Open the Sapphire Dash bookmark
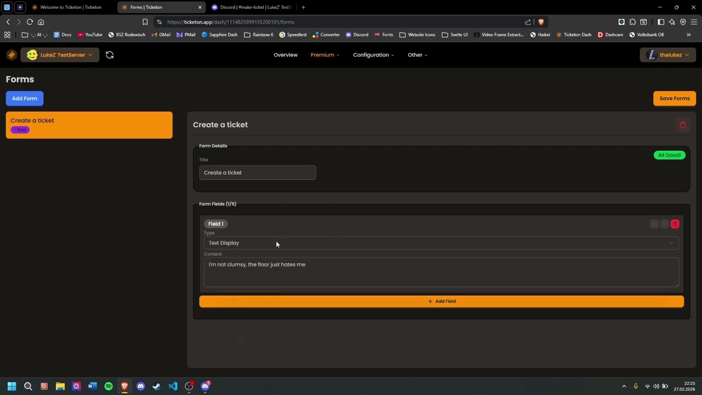 (219, 35)
